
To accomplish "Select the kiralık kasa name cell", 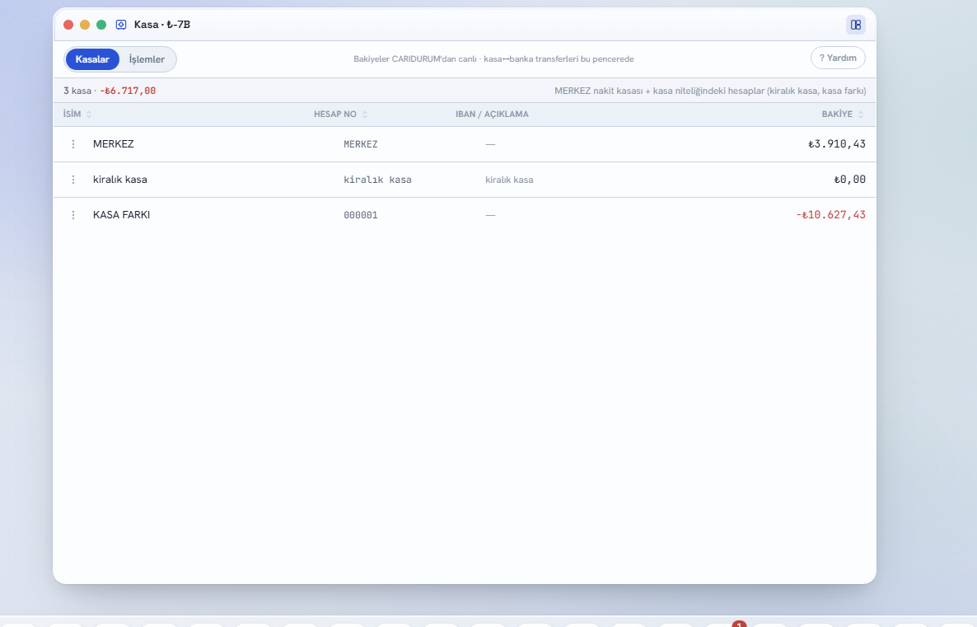I will click(120, 180).
